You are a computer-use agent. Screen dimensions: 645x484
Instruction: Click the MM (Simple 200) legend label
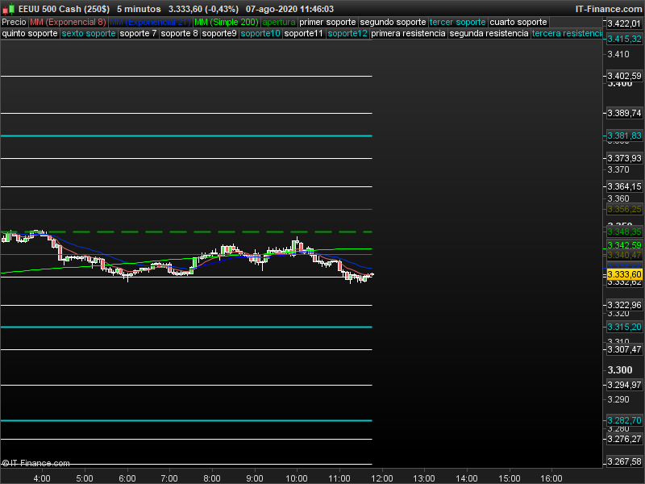click(x=226, y=22)
